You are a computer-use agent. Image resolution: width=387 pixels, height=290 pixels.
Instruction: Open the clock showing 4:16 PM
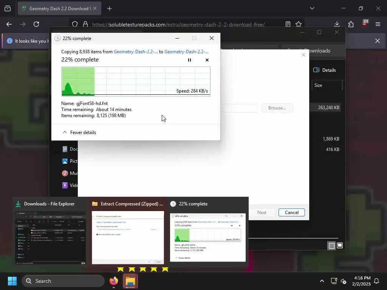pyautogui.click(x=362, y=281)
